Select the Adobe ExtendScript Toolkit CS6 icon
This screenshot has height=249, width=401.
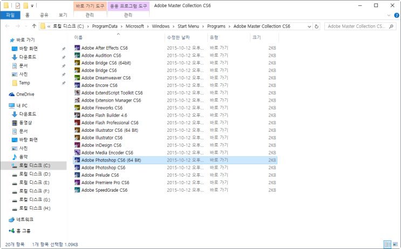[x=77, y=93]
